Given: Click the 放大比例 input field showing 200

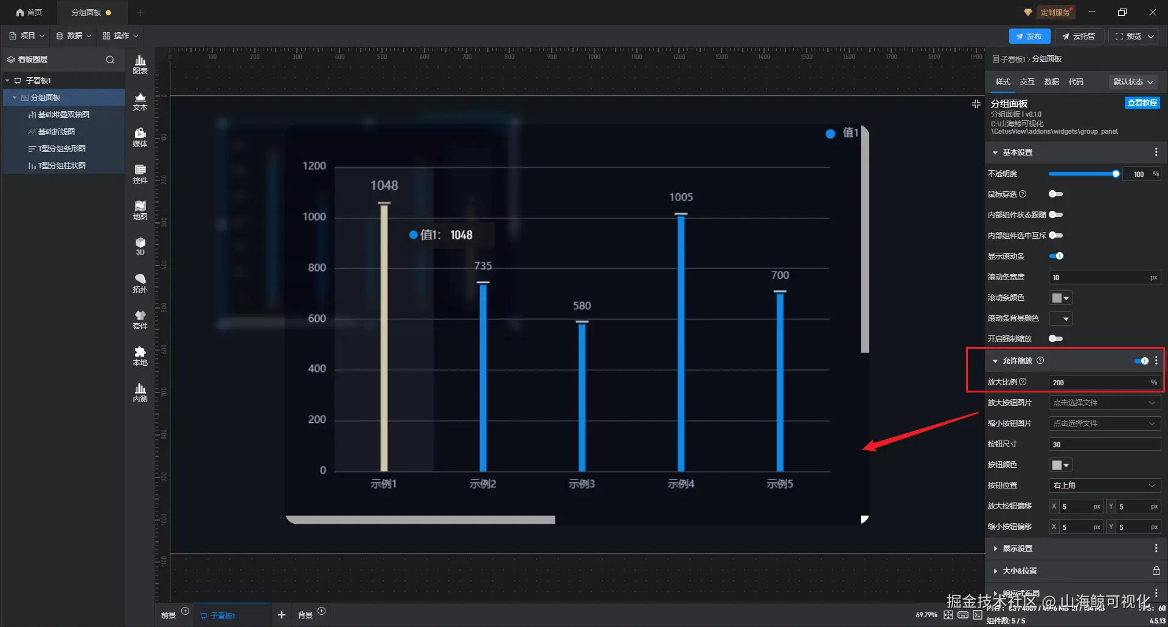Looking at the screenshot, I should click(x=1105, y=382).
